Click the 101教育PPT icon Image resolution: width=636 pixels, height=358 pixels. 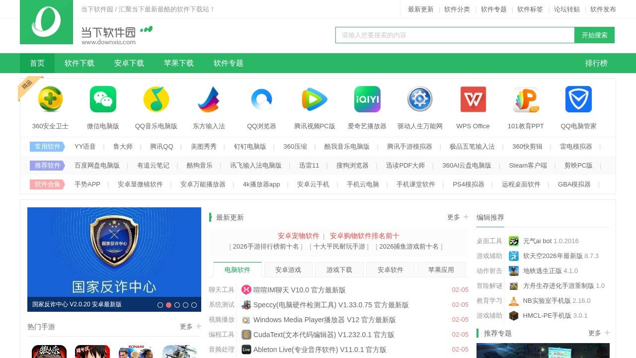tap(525, 99)
